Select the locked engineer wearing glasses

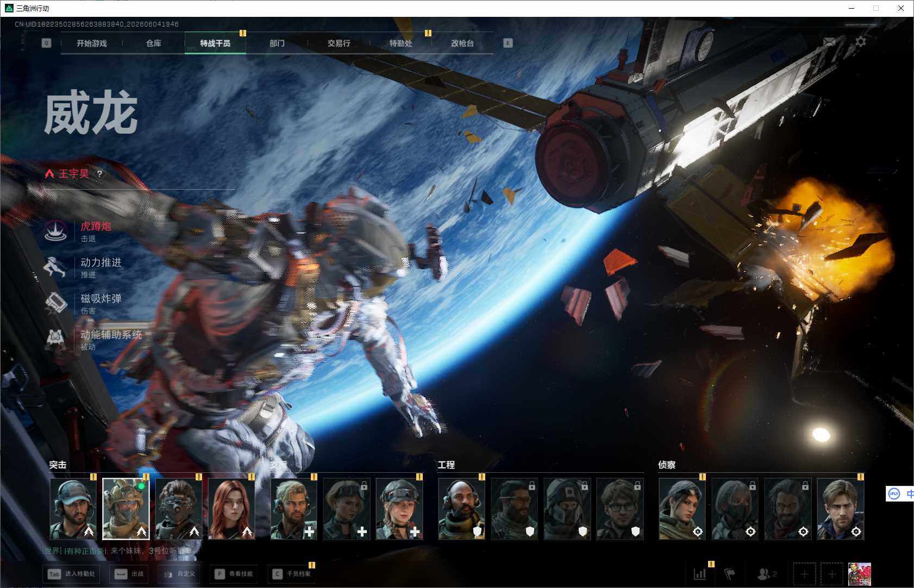620,509
